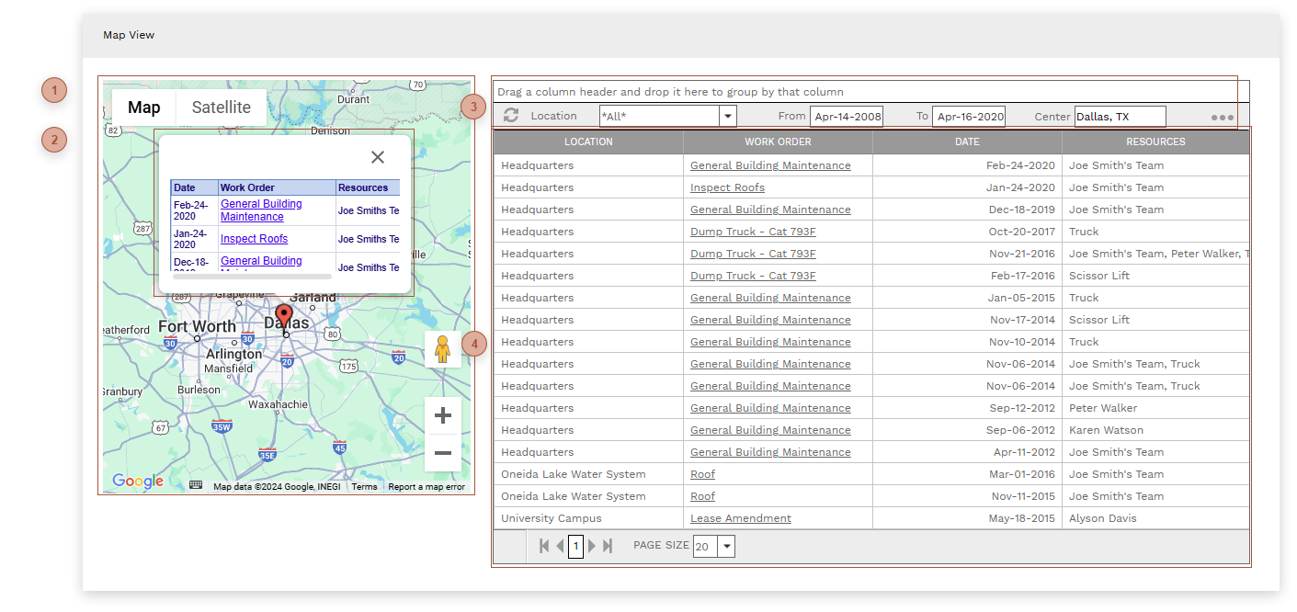Open the Inspect Roofs work order link
Screen dimensions: 1297x612
(726, 187)
